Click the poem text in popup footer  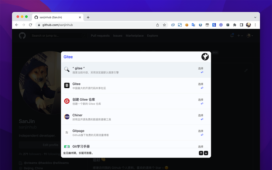click(78, 153)
